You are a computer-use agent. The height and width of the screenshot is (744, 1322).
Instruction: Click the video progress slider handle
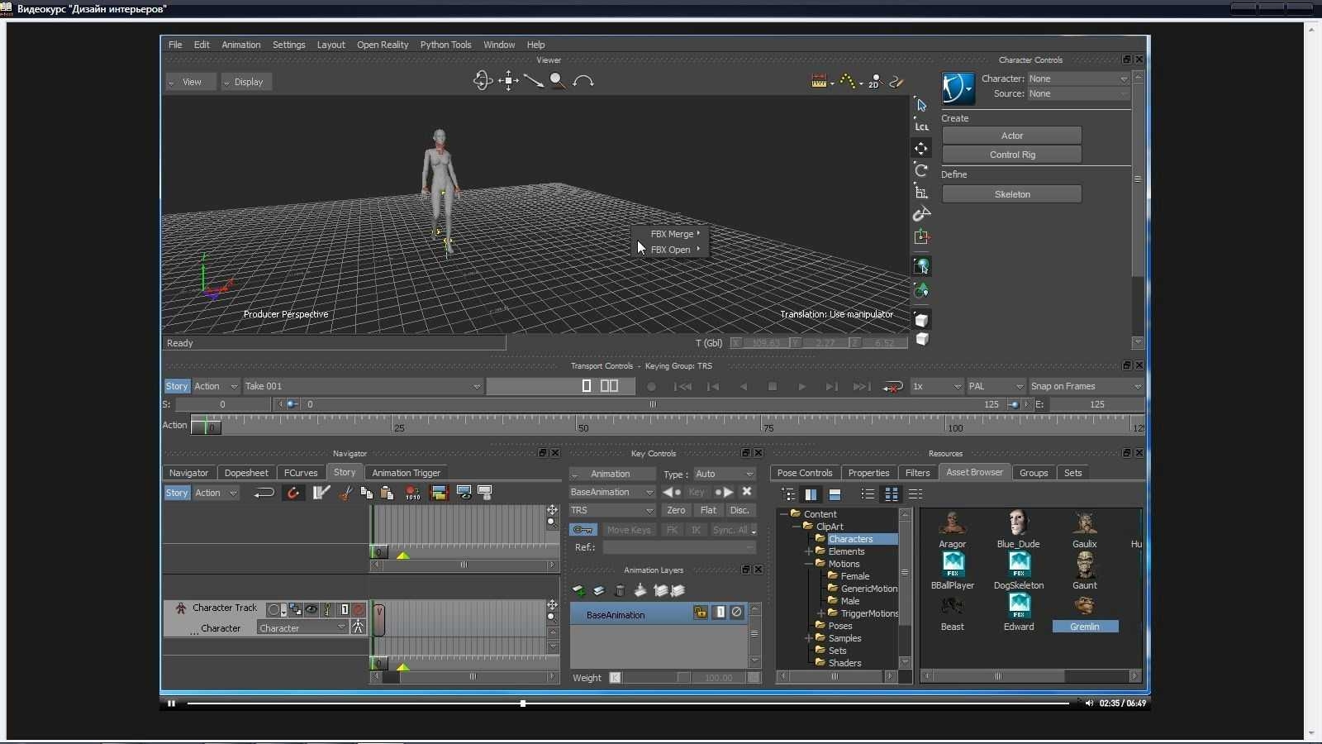(523, 703)
